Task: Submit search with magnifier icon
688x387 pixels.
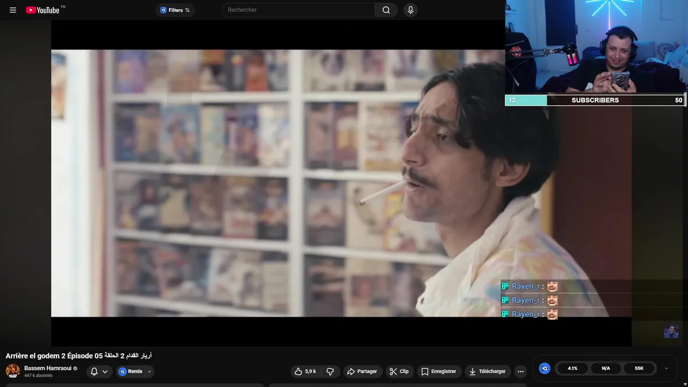Action: tap(386, 10)
